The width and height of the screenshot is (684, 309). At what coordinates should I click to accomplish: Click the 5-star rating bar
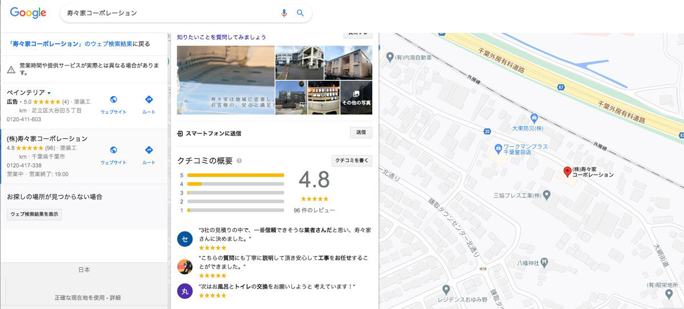pyautogui.click(x=235, y=175)
